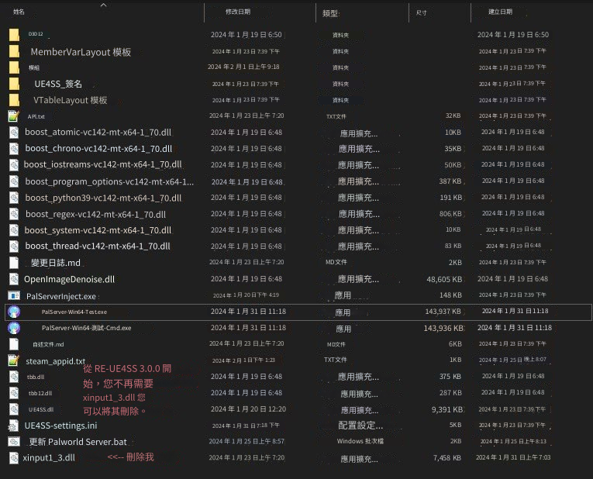Select the file name boost_chrono-vc142-mt-x64-1_70.dll

[98, 149]
